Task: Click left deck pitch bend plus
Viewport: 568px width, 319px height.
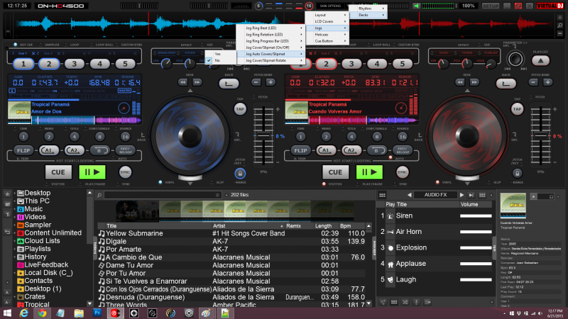Action: [x=271, y=82]
